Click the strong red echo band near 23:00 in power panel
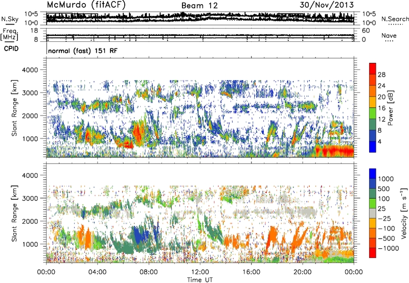Image resolution: width=409 pixels, height=283 pixels. [x=335, y=151]
